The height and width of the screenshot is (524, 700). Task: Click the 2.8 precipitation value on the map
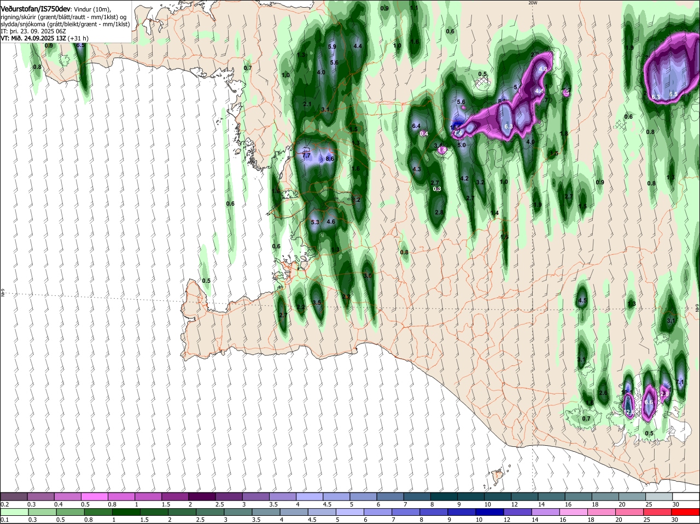(439, 212)
